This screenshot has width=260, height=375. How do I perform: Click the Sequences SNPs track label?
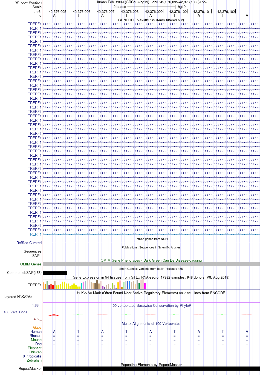(33, 253)
